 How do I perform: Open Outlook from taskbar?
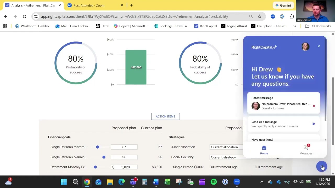point(98,182)
